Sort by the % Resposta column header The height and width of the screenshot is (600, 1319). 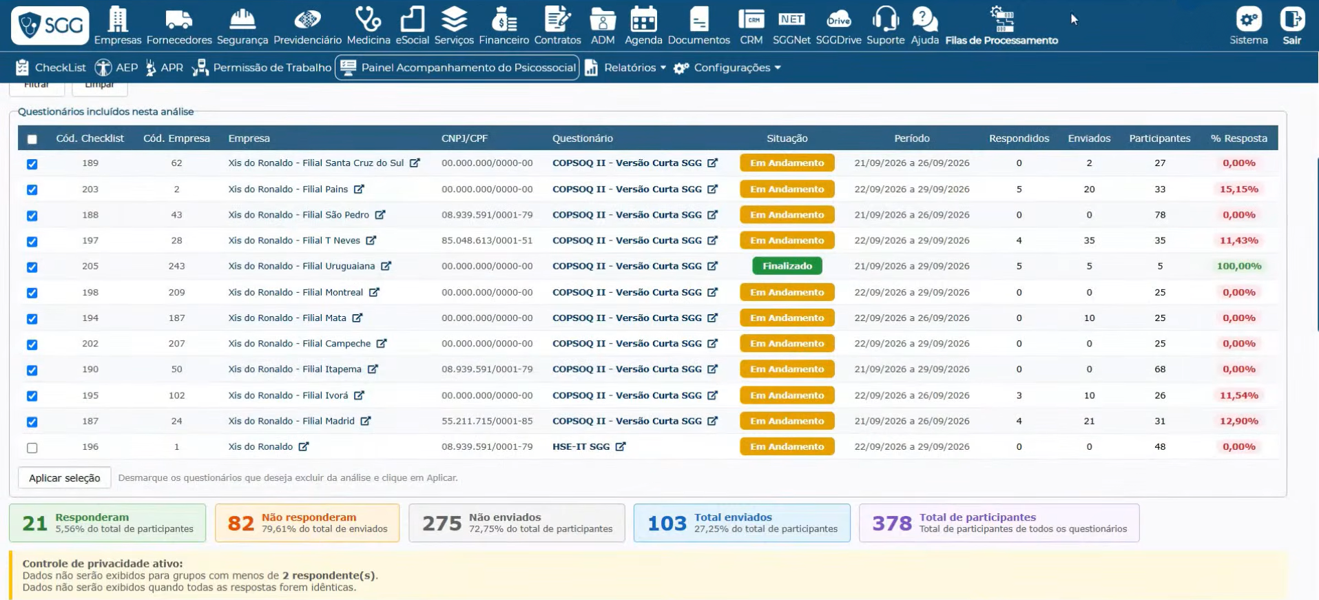coord(1239,138)
